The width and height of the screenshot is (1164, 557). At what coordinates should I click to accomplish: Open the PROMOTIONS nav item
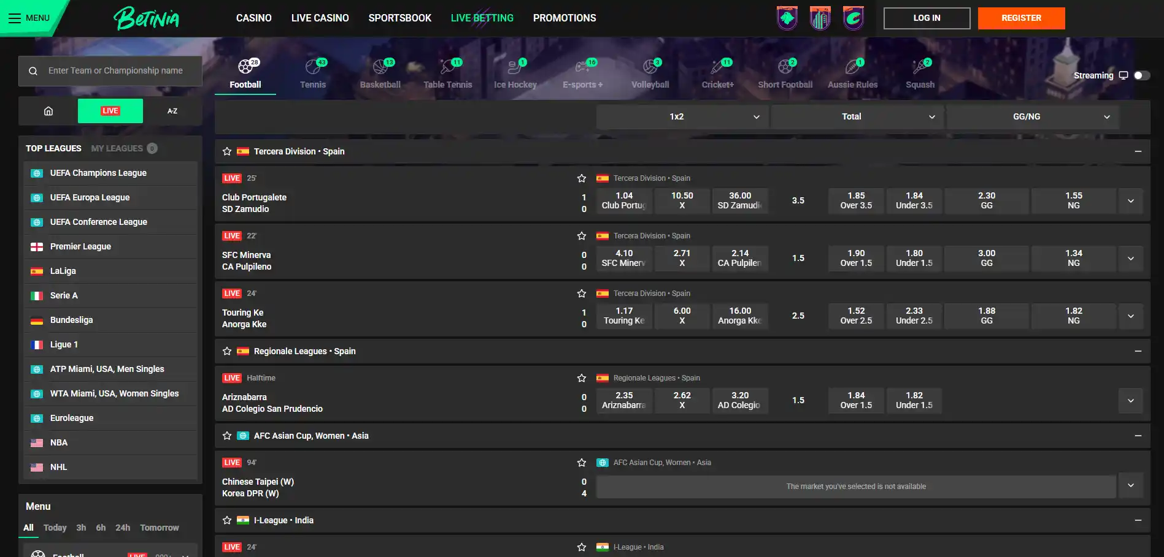[x=565, y=18]
